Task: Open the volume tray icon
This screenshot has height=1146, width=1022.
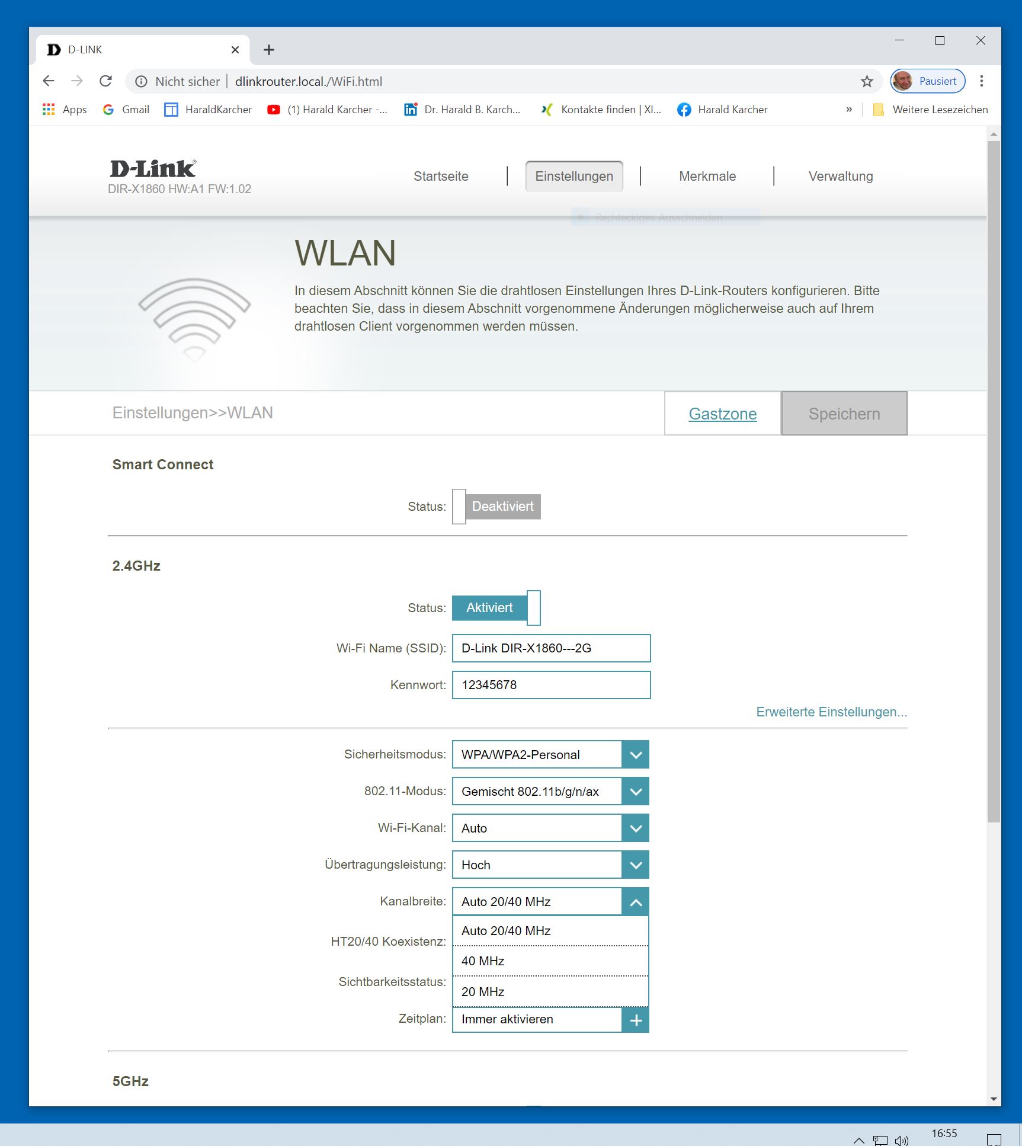Action: [x=902, y=1140]
